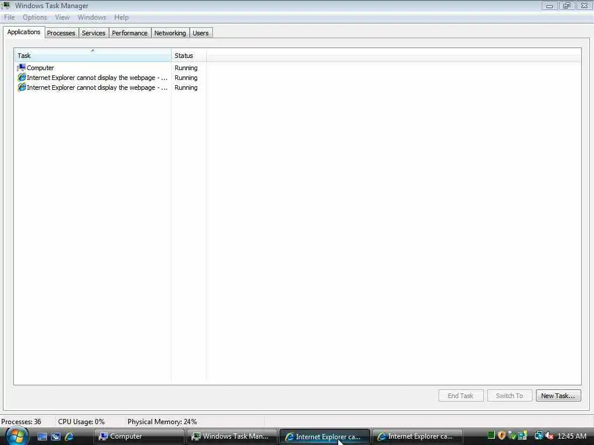Switch to the Networking tab
Viewport: 594px width, 445px height.
(170, 33)
